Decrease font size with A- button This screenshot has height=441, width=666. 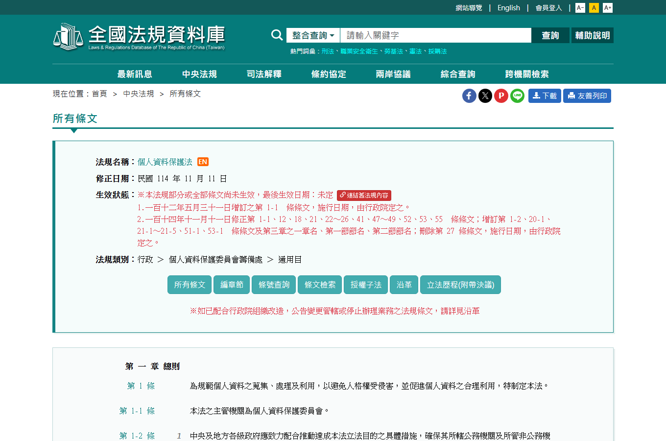(580, 8)
